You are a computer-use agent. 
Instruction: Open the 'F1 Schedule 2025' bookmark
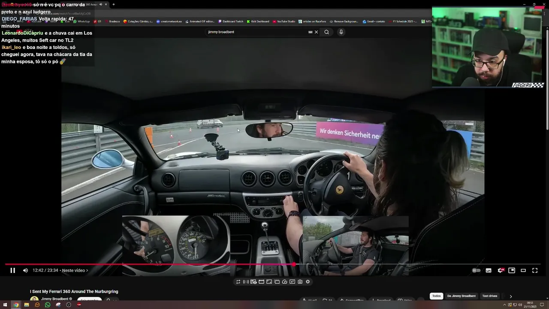[x=403, y=21]
